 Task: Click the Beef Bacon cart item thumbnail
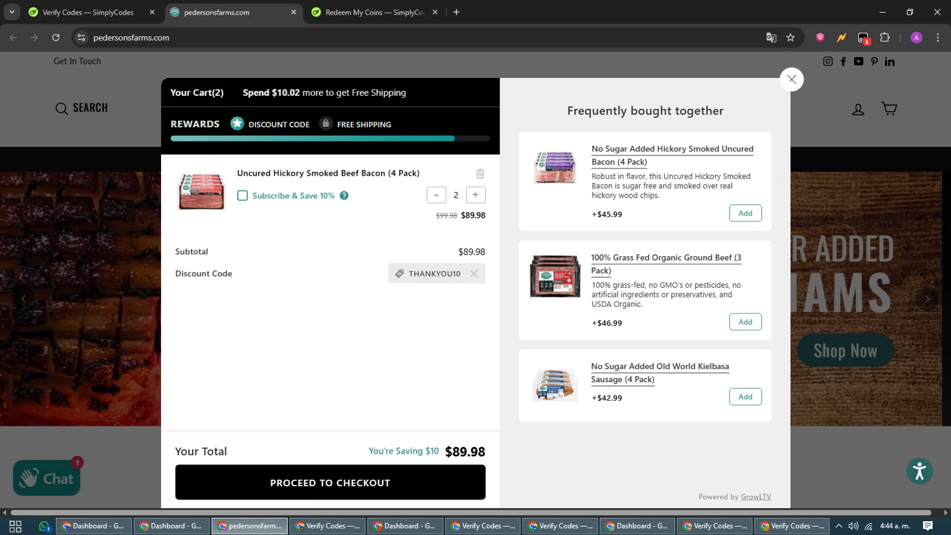(201, 191)
